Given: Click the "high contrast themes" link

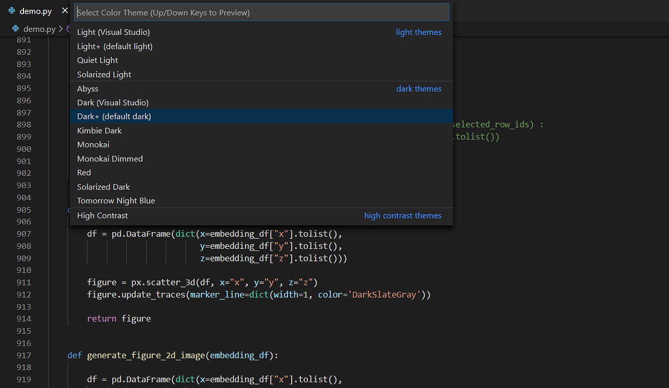Looking at the screenshot, I should pos(402,215).
